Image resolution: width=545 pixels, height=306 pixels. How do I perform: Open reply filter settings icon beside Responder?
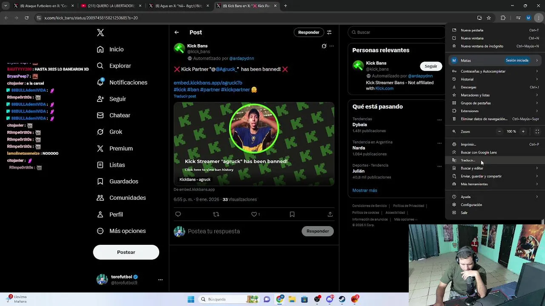click(x=329, y=32)
